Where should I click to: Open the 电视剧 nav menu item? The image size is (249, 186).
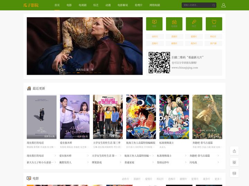pos(82,5)
